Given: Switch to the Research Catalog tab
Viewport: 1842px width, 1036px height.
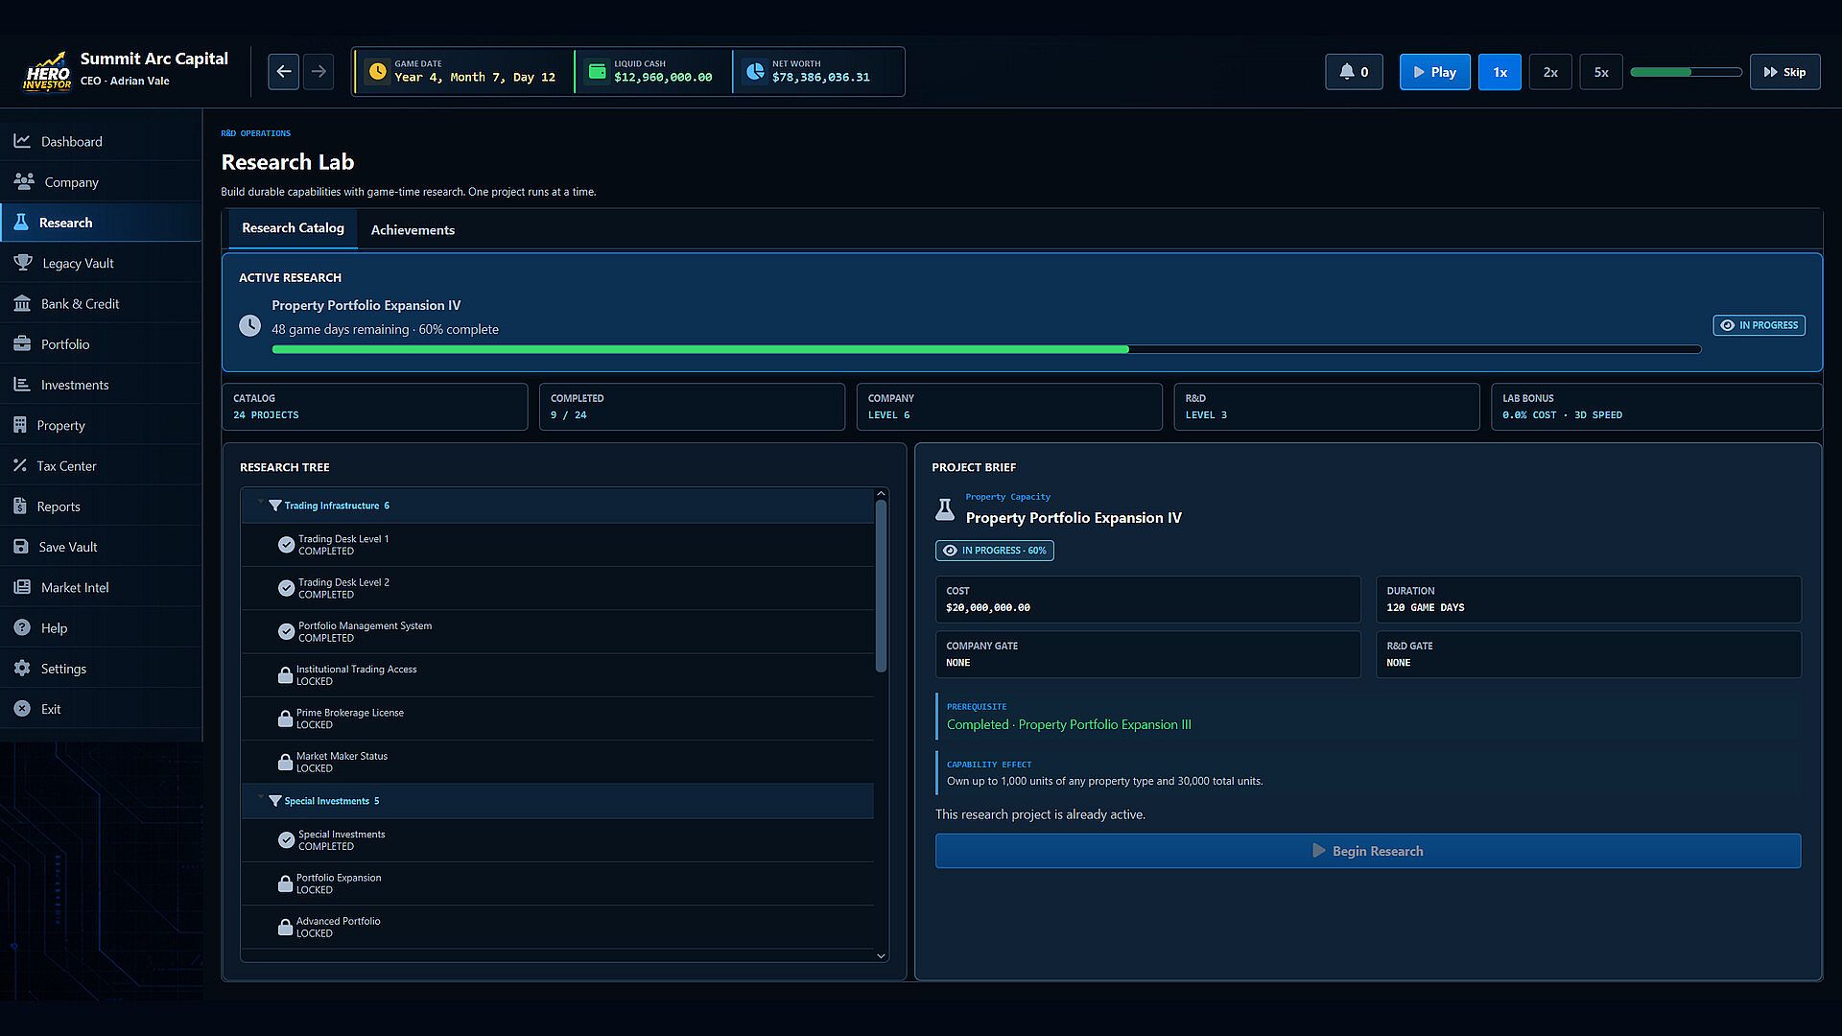Looking at the screenshot, I should 293,228.
